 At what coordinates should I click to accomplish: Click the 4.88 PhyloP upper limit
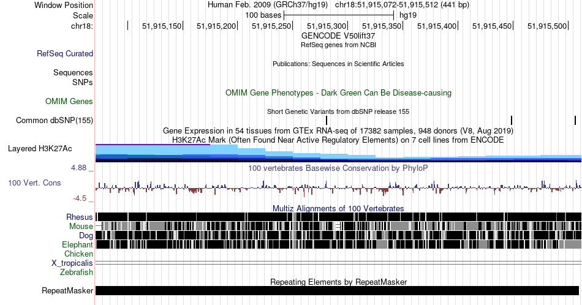(78, 168)
